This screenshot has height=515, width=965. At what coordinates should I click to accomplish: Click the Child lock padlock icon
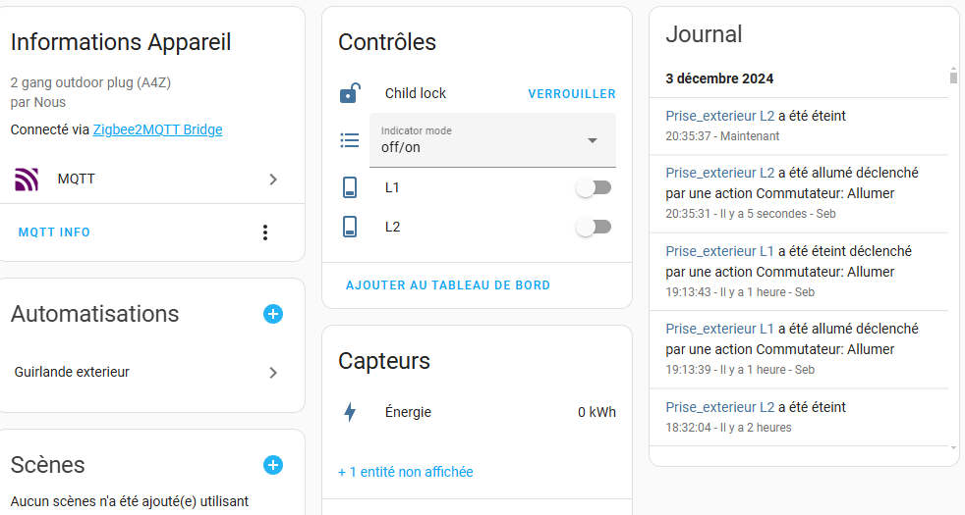tap(350, 94)
